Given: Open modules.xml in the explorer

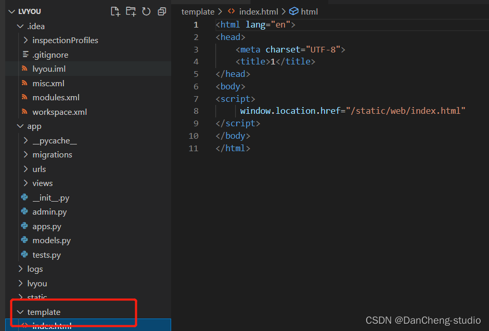Looking at the screenshot, I should 56,98.
